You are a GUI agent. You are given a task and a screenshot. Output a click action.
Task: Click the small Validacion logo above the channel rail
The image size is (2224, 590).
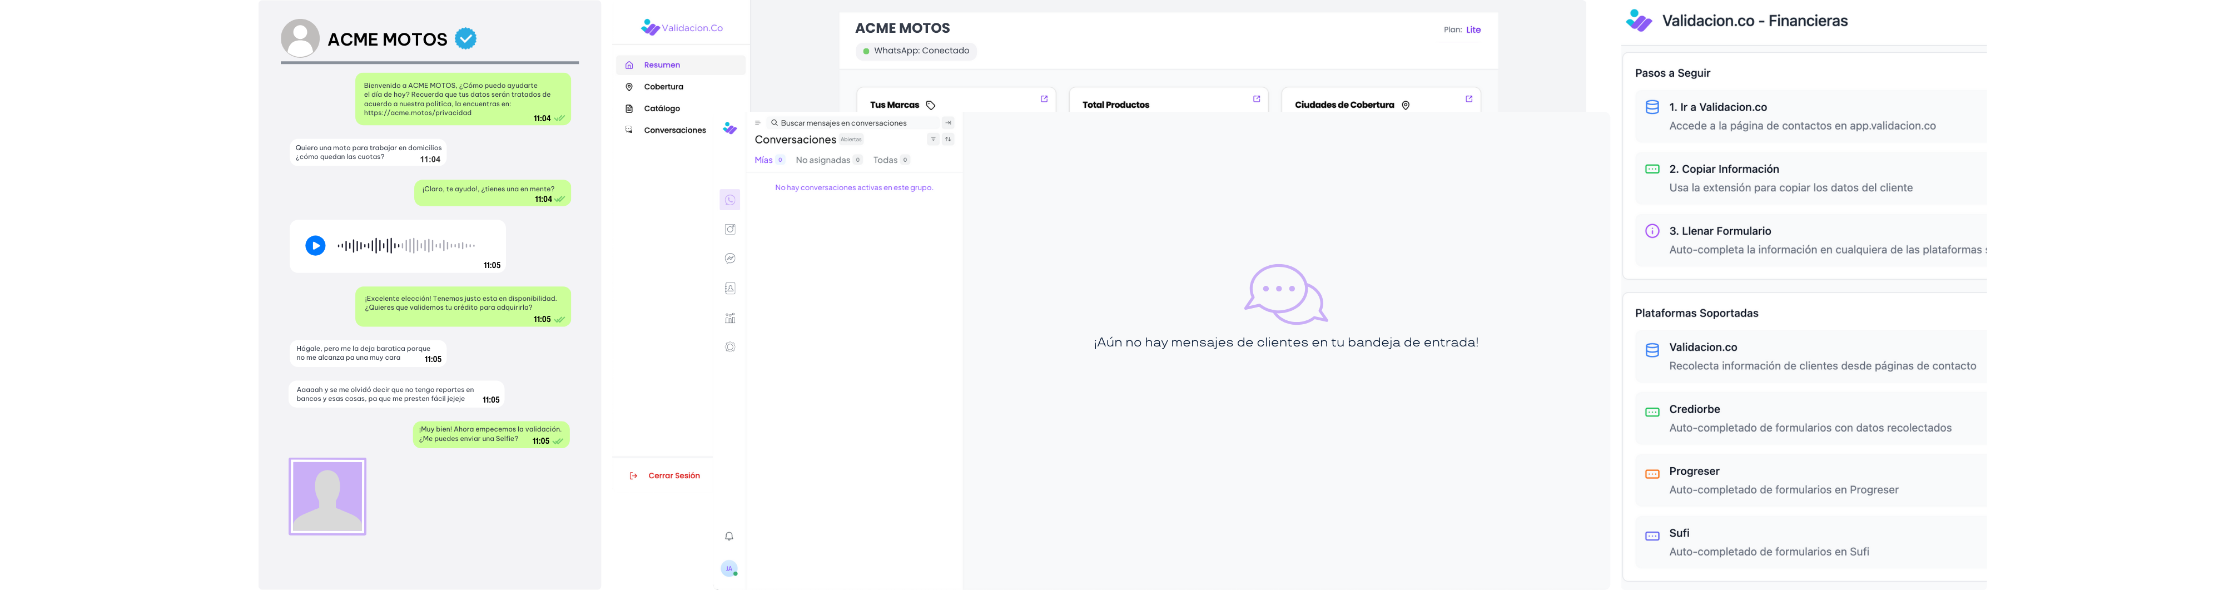tap(729, 128)
